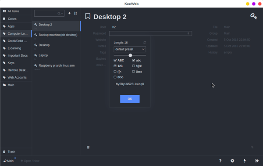This screenshot has height=166, width=263.
Task: Change entry icon via key icon
Action: coord(253,16)
